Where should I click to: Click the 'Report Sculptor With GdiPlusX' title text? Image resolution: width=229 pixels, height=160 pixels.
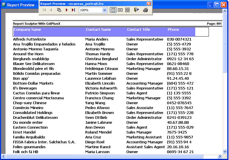pyautogui.click(x=37, y=24)
